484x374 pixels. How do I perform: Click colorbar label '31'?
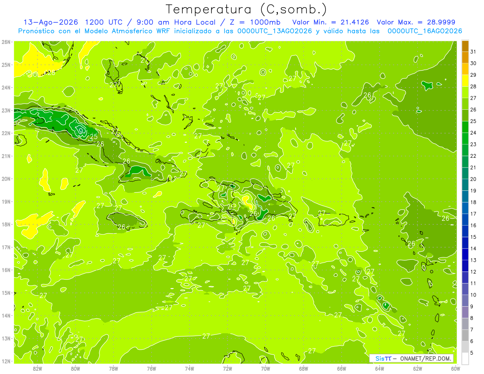[x=474, y=52]
